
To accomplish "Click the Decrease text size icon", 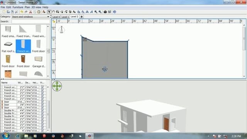I will tap(83, 12).
